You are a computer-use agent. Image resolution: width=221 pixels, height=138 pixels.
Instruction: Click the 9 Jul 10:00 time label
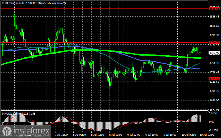152,135
